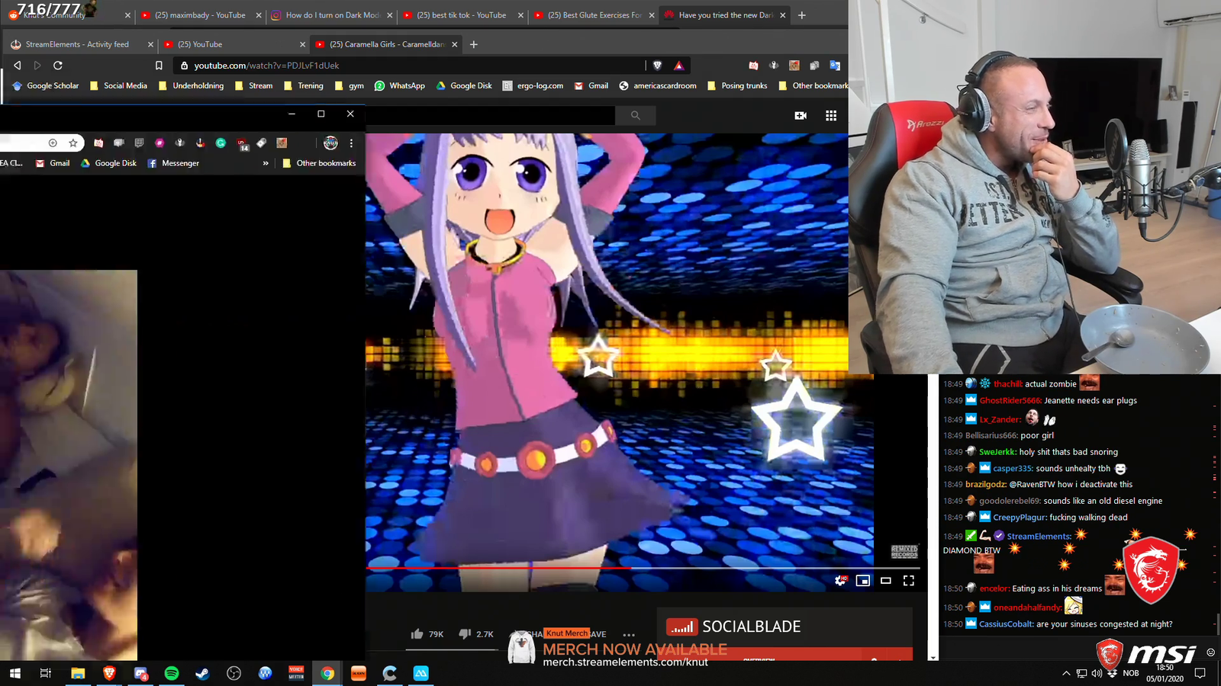The height and width of the screenshot is (686, 1221).
Task: Show hidden system tray icons
Action: 1066,673
